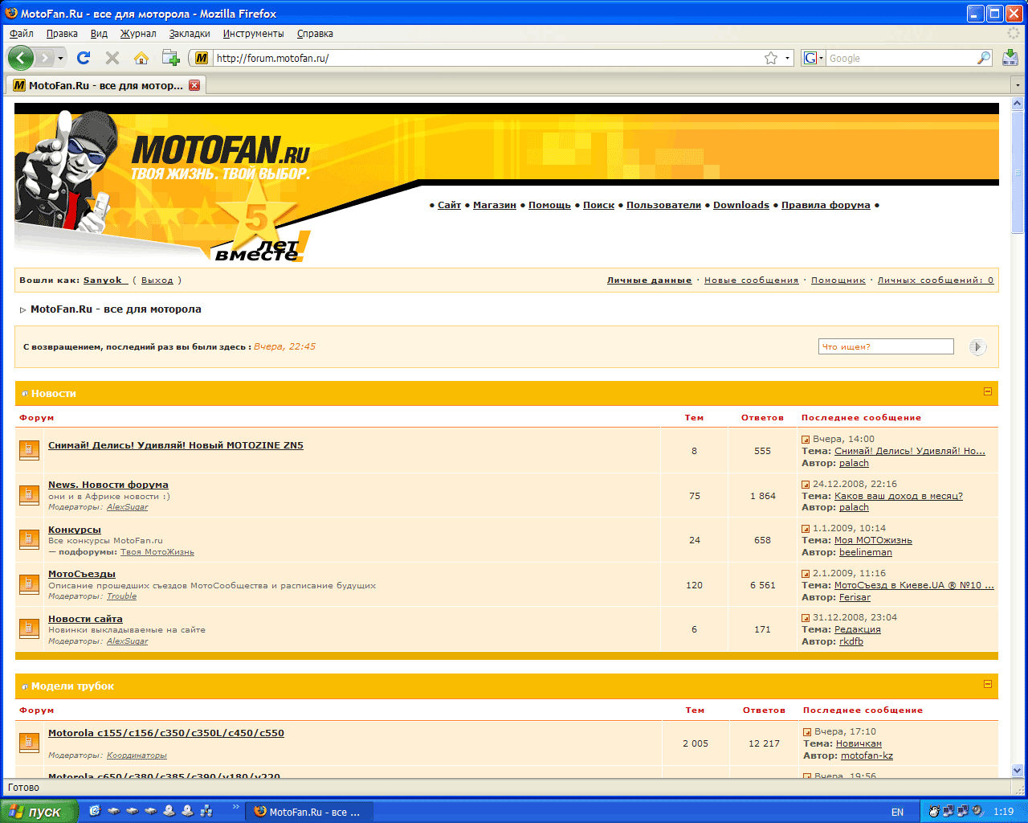
Task: Open the Вид menu
Action: (x=99, y=34)
